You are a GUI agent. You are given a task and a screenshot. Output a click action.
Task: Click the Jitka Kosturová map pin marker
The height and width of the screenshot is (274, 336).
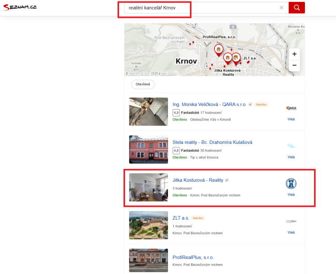tap(228, 58)
